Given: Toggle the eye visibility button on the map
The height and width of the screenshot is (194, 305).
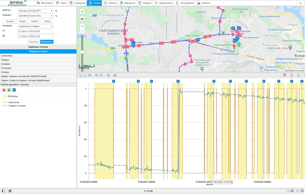Looking at the screenshot, I should 82,12.
